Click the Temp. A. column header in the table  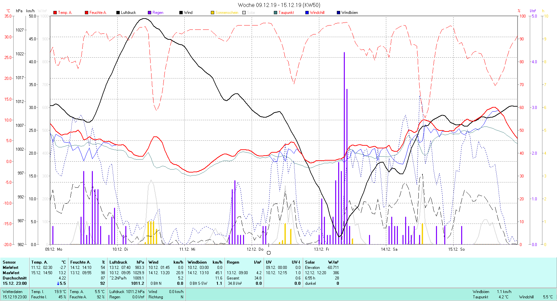click(x=48, y=262)
